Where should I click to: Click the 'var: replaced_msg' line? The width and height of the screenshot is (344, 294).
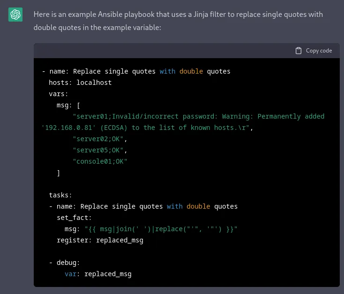(98, 274)
